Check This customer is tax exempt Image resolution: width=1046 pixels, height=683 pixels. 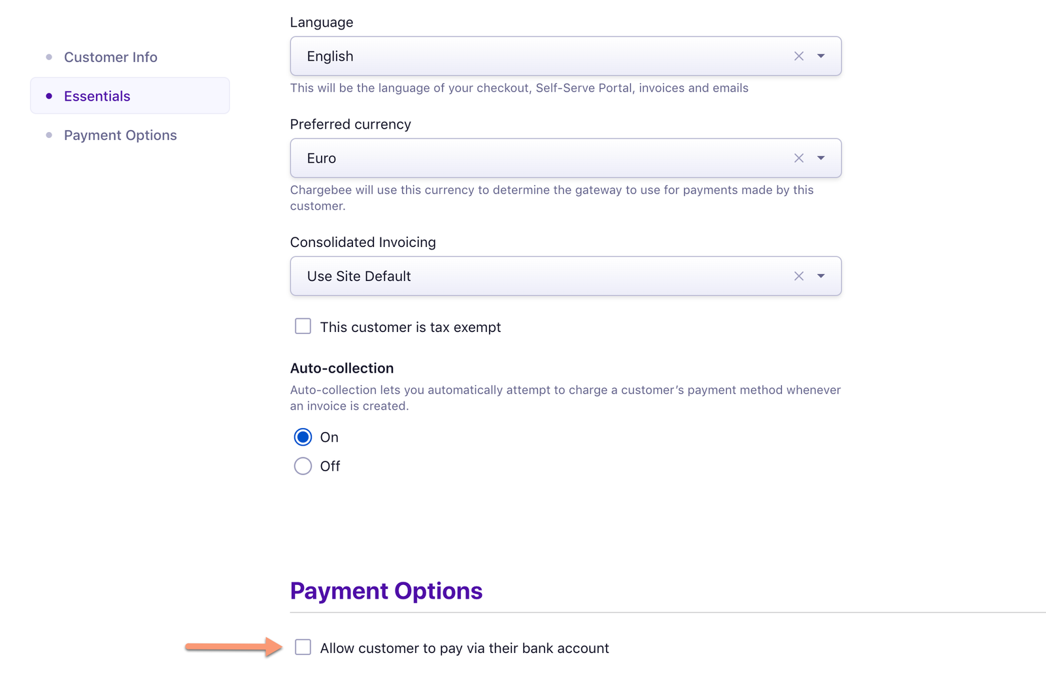click(x=303, y=326)
